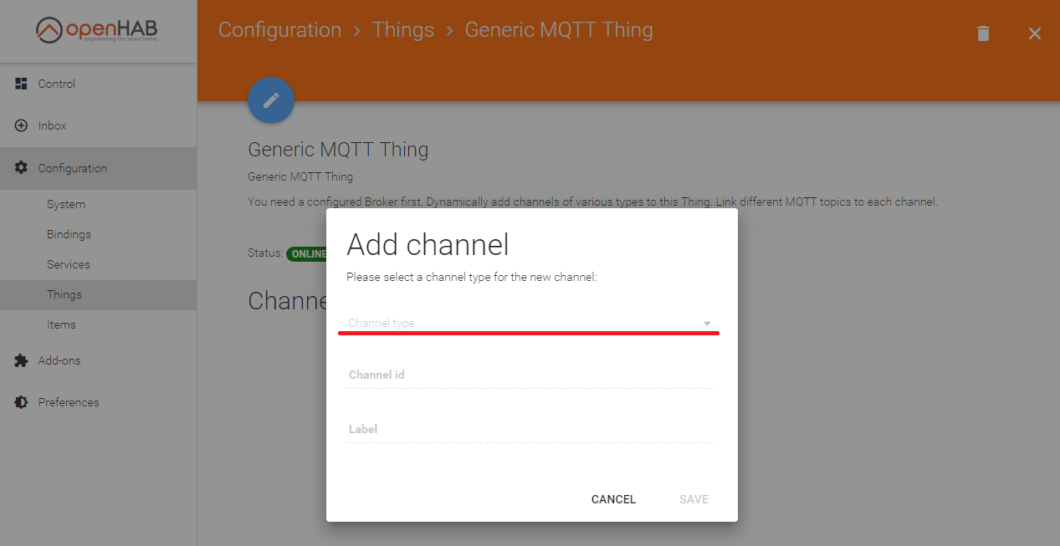Click the Configuration breadcrumb to collapse back

coord(279,29)
